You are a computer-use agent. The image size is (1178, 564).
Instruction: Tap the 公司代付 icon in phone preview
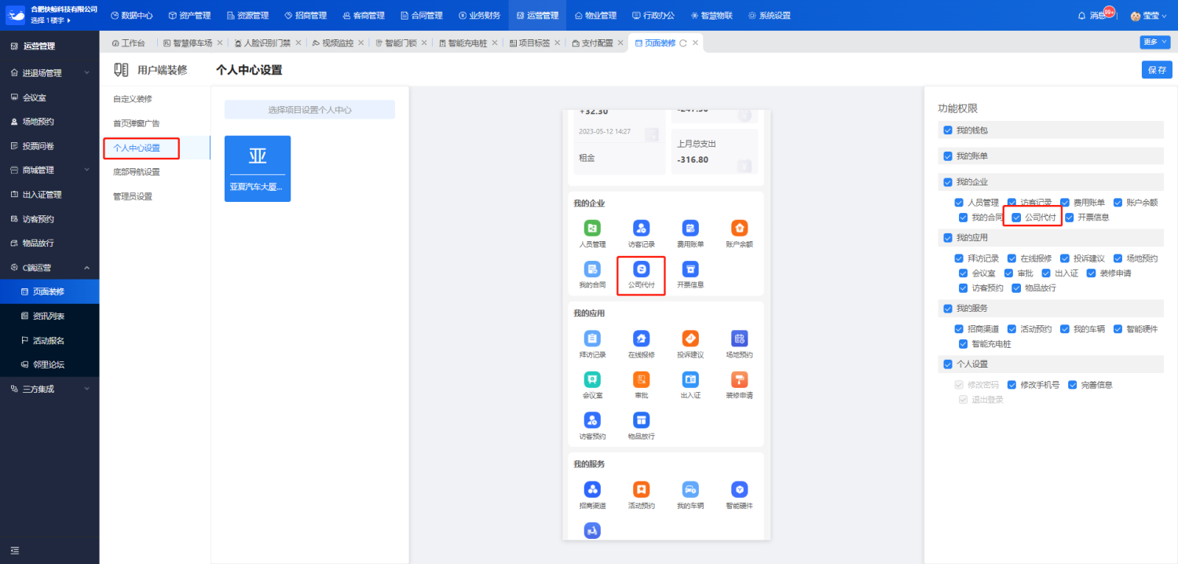[641, 269]
